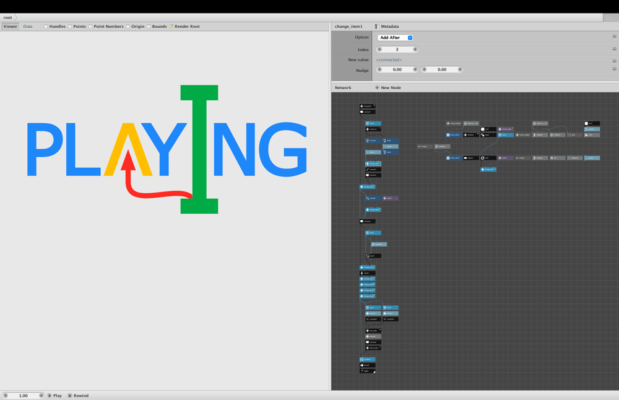The image size is (619, 400).
Task: Open the port menu arrow for Option row
Action: pyautogui.click(x=614, y=37)
